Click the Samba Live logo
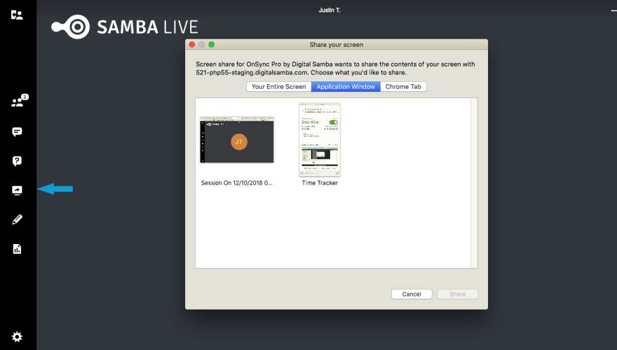This screenshot has height=350, width=617. pyautogui.click(x=125, y=26)
